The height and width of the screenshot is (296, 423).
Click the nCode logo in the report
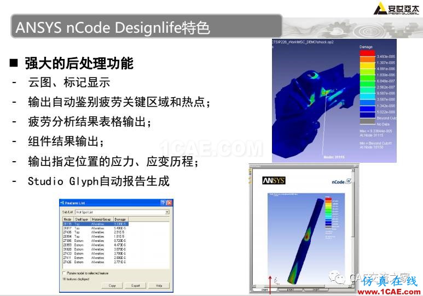click(x=341, y=181)
